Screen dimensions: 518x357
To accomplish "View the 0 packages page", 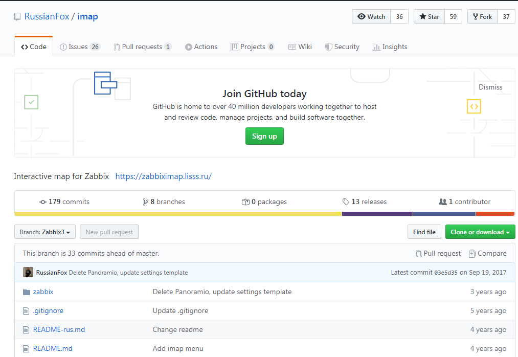I will click(264, 202).
